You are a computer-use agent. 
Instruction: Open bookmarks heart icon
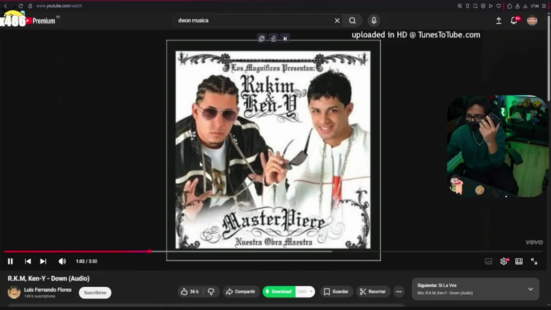tap(498, 6)
